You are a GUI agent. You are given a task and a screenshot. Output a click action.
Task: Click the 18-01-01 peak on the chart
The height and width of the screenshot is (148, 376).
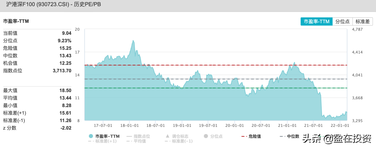click(133, 41)
